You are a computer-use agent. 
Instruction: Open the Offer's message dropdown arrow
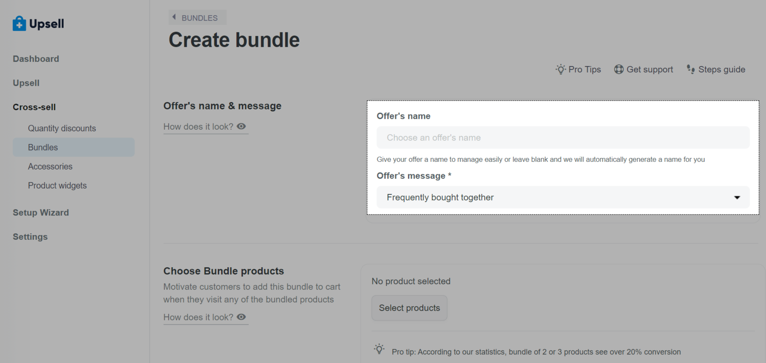click(737, 197)
